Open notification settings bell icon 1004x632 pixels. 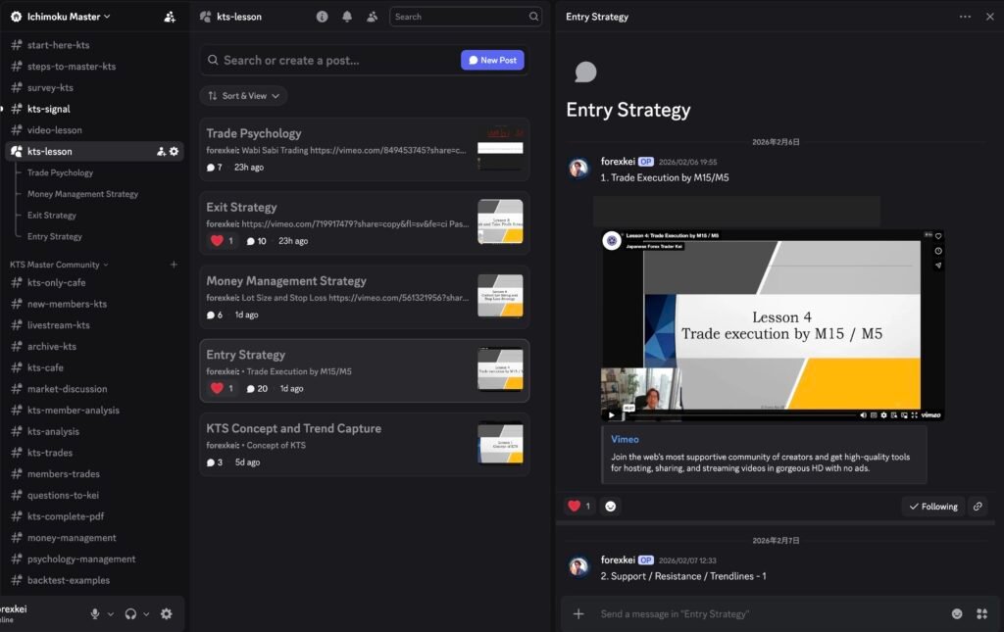click(x=347, y=17)
